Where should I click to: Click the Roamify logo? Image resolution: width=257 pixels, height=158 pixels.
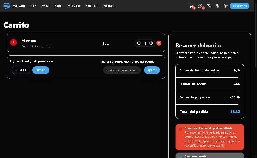point(14,6)
